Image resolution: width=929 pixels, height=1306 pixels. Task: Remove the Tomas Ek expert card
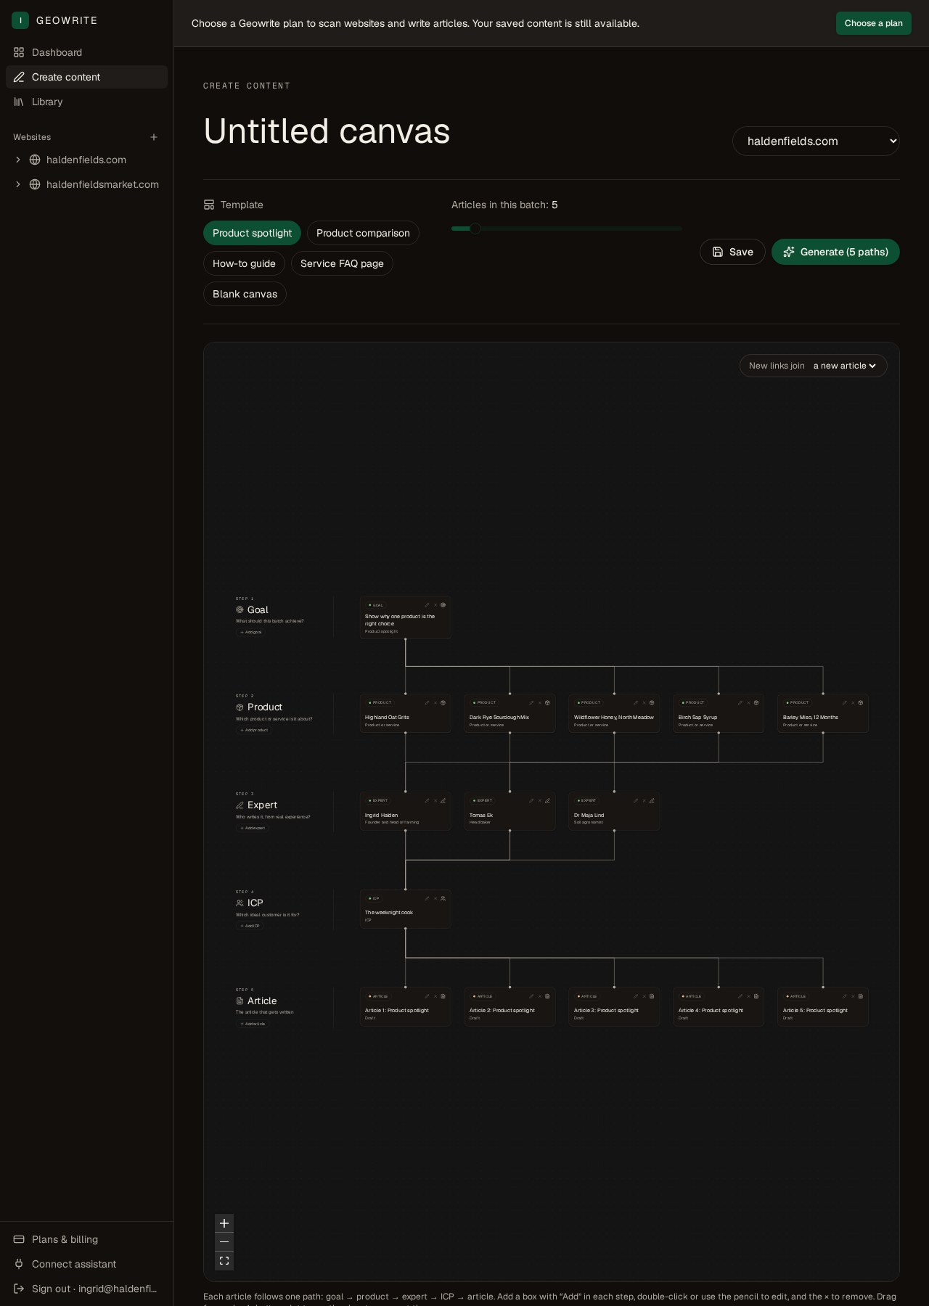540,800
